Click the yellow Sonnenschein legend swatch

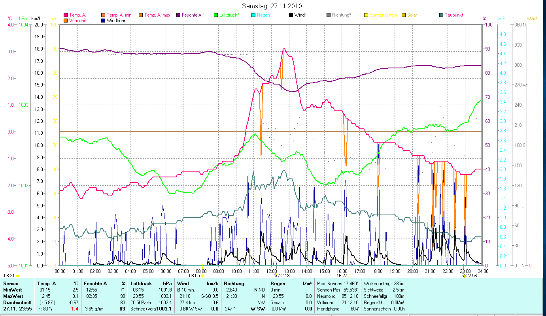366,15
